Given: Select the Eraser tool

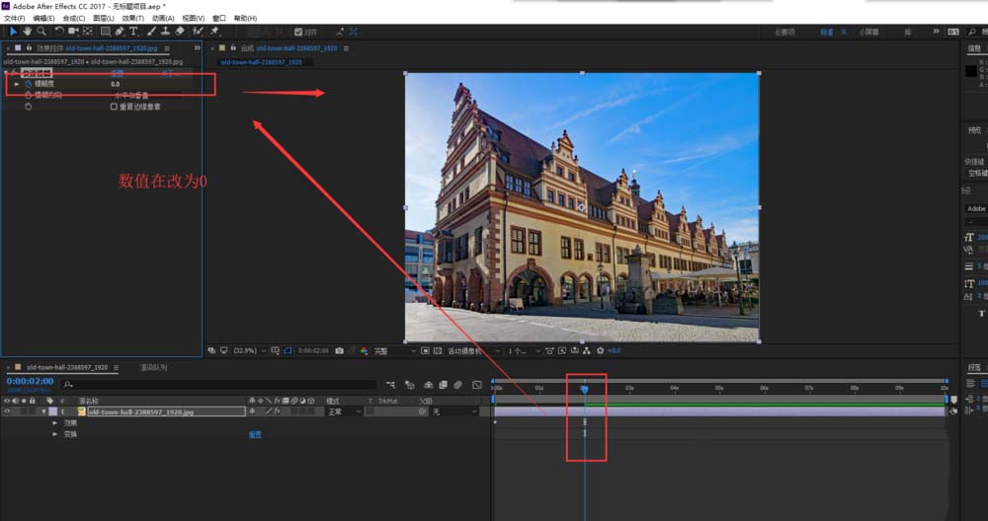Looking at the screenshot, I should pos(180,32).
